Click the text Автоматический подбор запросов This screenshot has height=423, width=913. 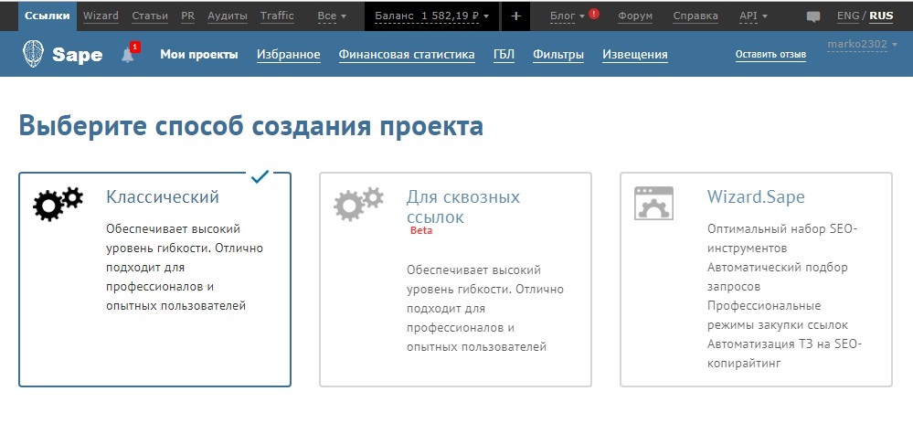(x=778, y=277)
